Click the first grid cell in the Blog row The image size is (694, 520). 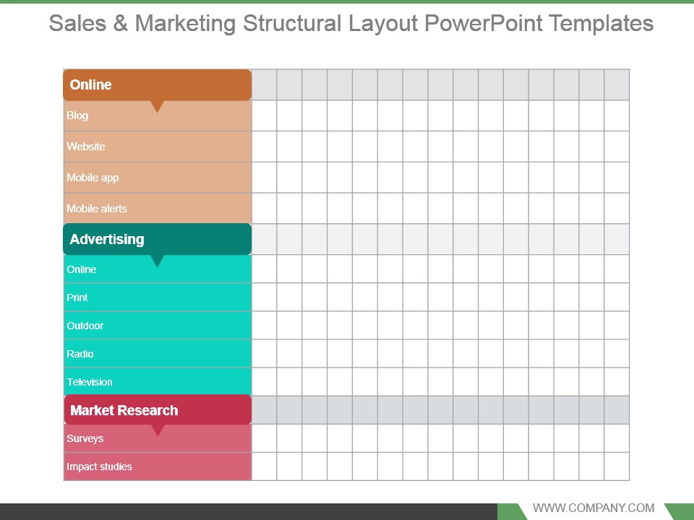pos(265,116)
